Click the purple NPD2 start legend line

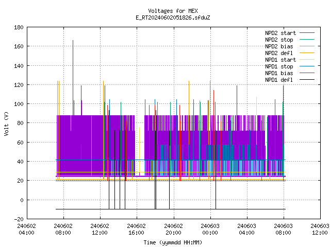click(307, 33)
